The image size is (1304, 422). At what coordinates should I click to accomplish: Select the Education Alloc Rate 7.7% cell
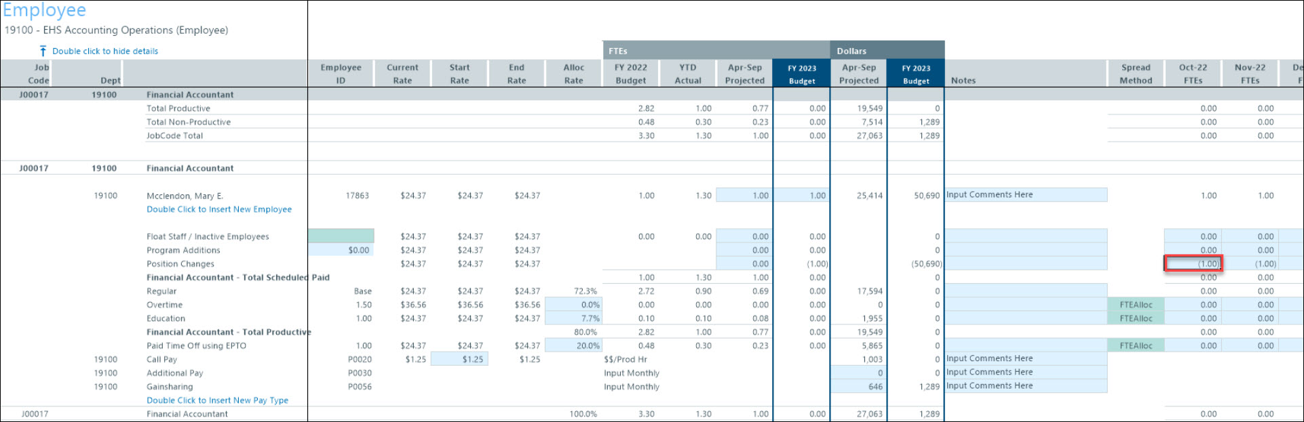(573, 318)
